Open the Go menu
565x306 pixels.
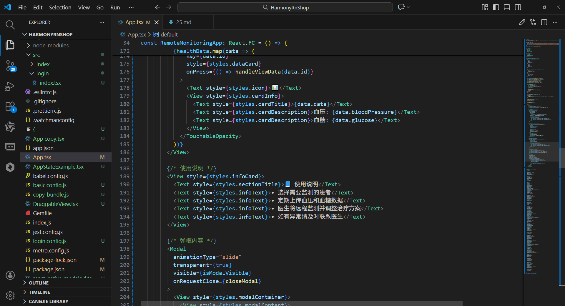(x=100, y=7)
